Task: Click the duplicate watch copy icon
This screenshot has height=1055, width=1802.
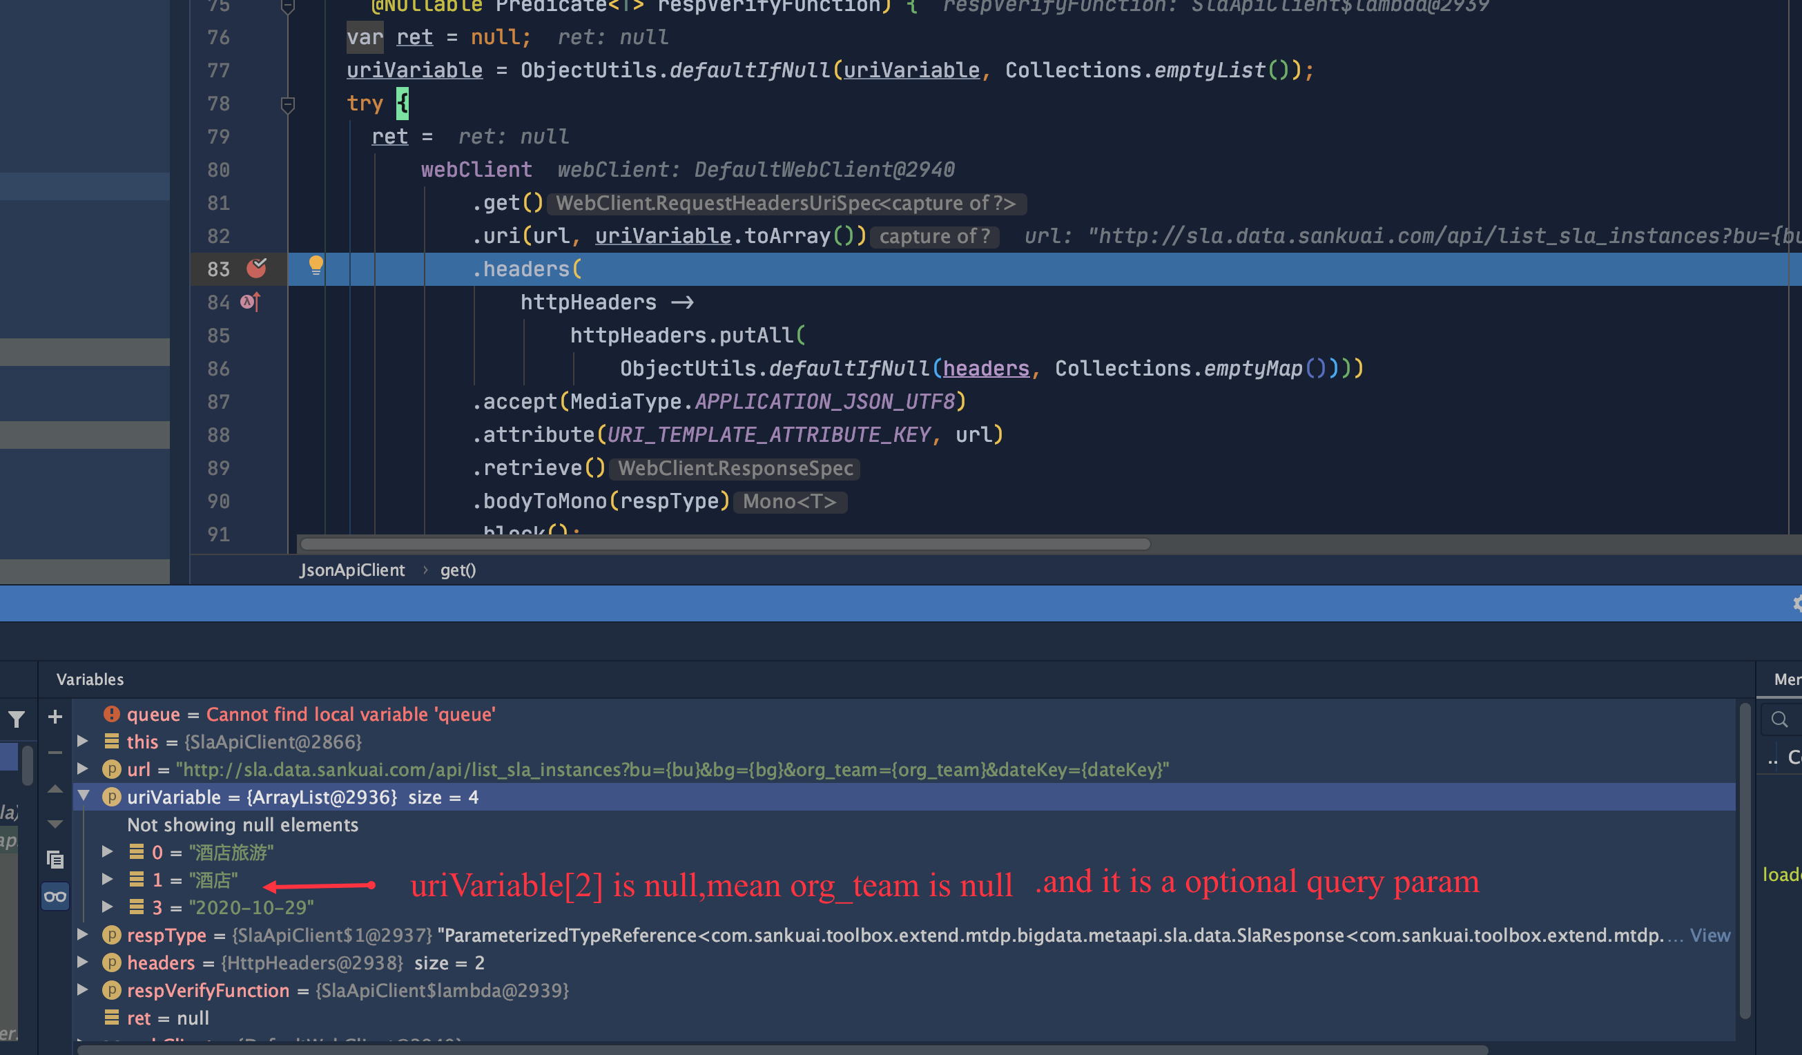Action: 55,859
